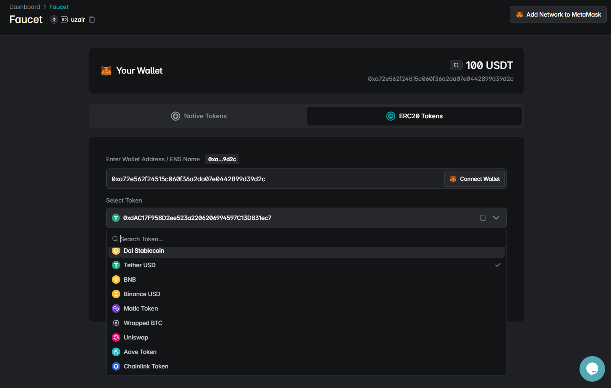611x388 pixels.
Task: Click the Ethereum network icon next to Faucet
Action: click(x=54, y=20)
